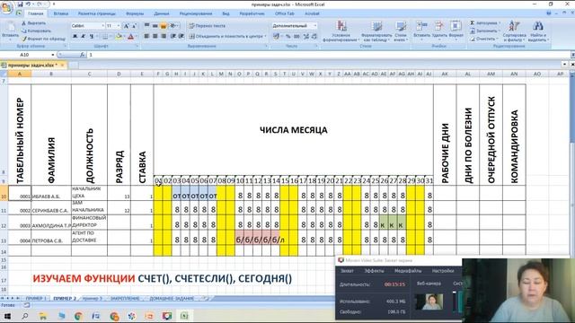Screen dimensions: 575x323
Task: Switch to the Вставка ribbon tab
Action: [x=61, y=13]
